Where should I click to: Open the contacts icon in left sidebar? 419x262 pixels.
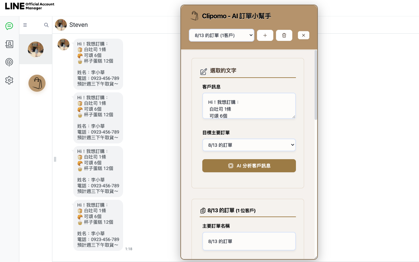(x=9, y=44)
